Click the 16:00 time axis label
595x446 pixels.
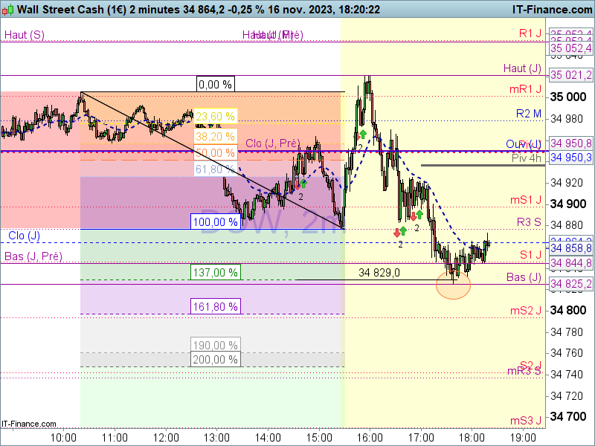tap(370, 438)
